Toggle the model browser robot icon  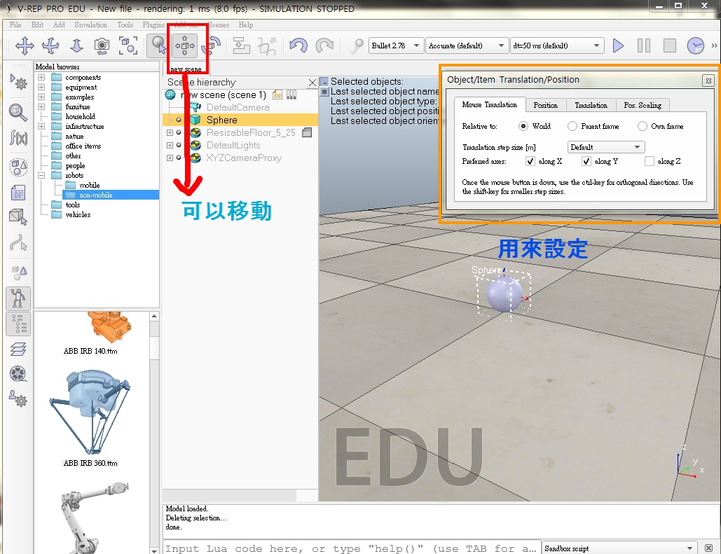click(19, 298)
